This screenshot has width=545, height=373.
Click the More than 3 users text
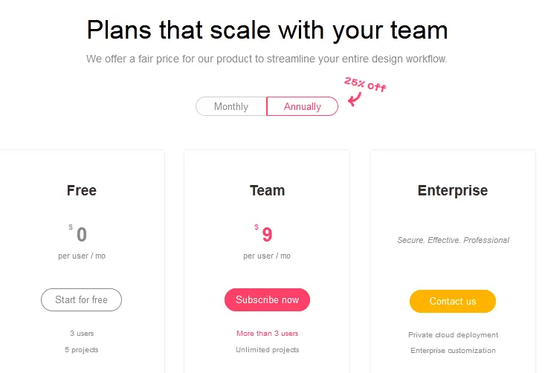pos(267,334)
